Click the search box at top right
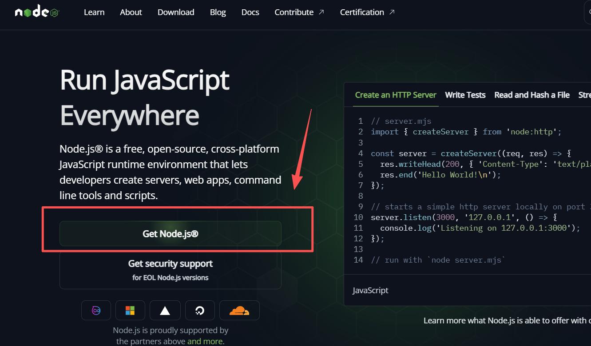This screenshot has width=591, height=346. click(x=587, y=12)
